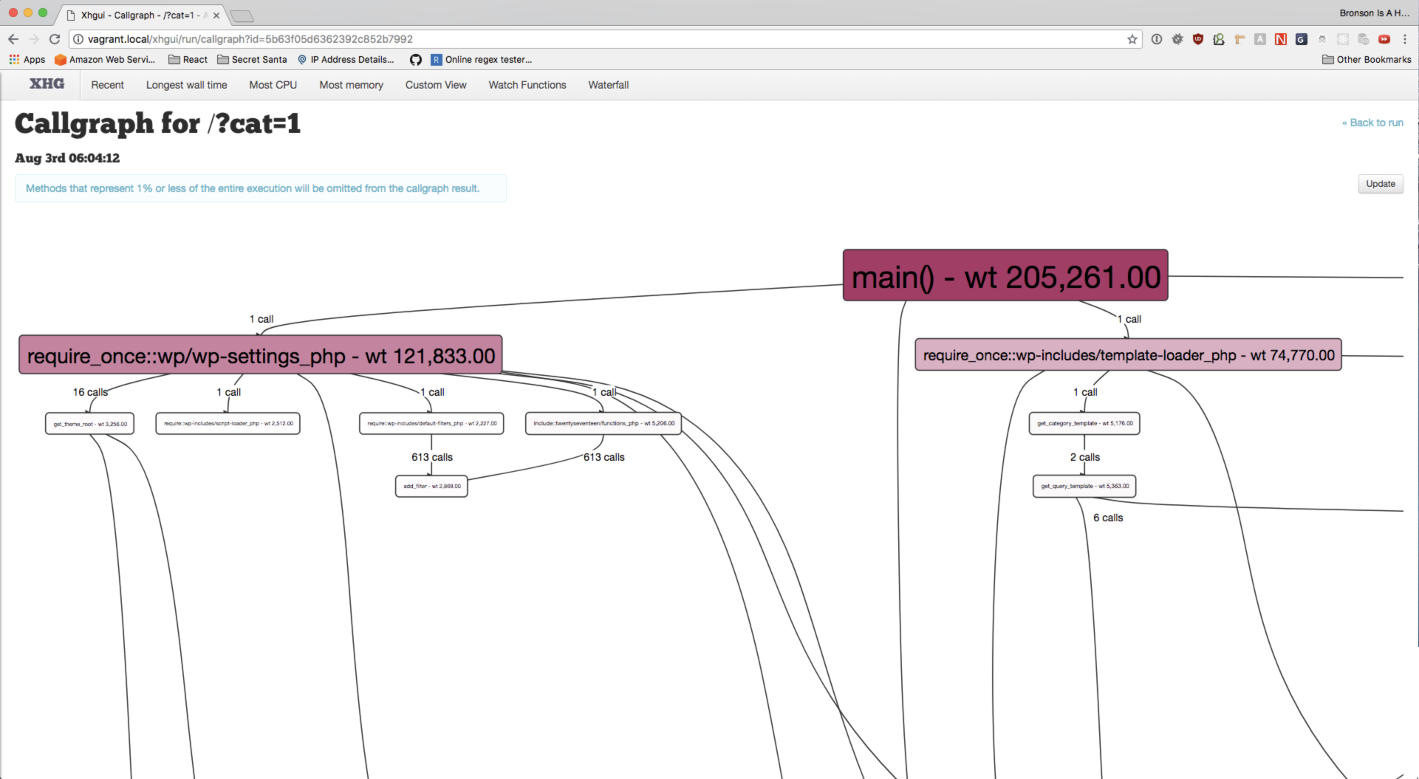Select the get_query_template callgraph node
This screenshot has width=1419, height=779.
[1084, 487]
